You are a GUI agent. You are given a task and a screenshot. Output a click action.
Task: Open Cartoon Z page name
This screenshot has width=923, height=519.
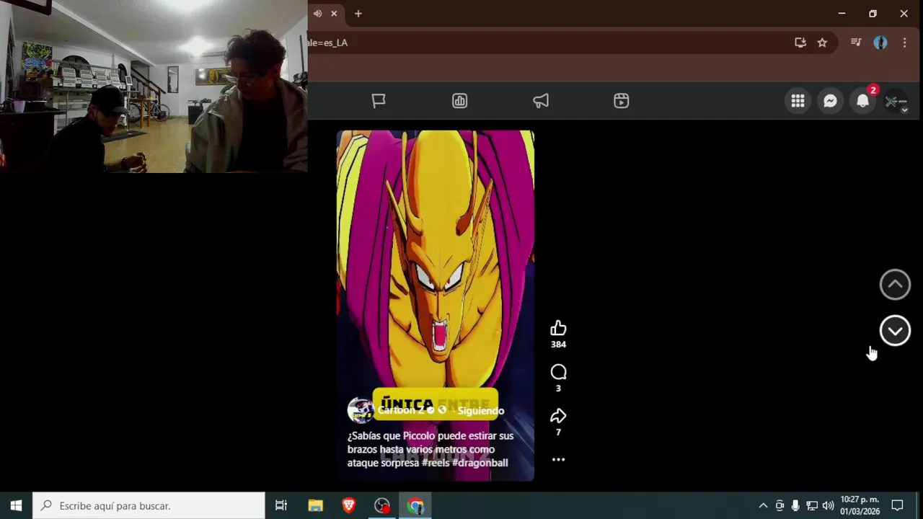[x=400, y=410]
